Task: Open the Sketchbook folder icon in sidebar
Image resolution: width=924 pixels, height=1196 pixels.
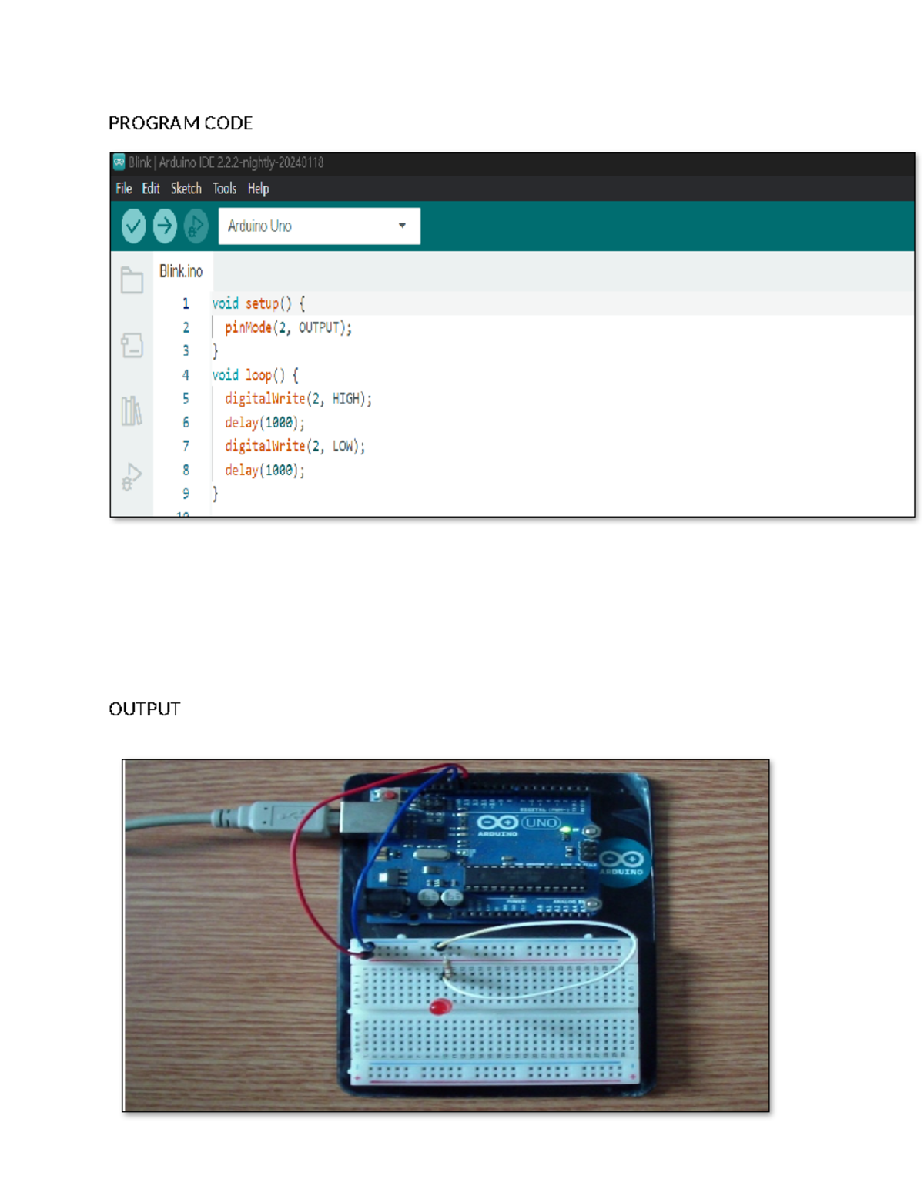Action: coord(132,280)
